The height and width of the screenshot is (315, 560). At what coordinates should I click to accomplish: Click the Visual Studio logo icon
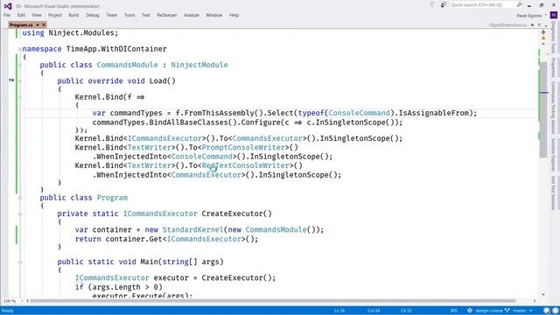tap(8, 6)
